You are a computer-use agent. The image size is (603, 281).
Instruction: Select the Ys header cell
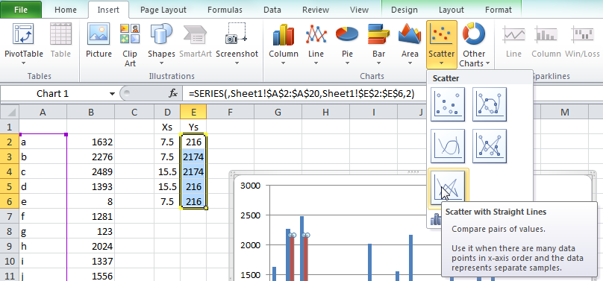coord(193,127)
